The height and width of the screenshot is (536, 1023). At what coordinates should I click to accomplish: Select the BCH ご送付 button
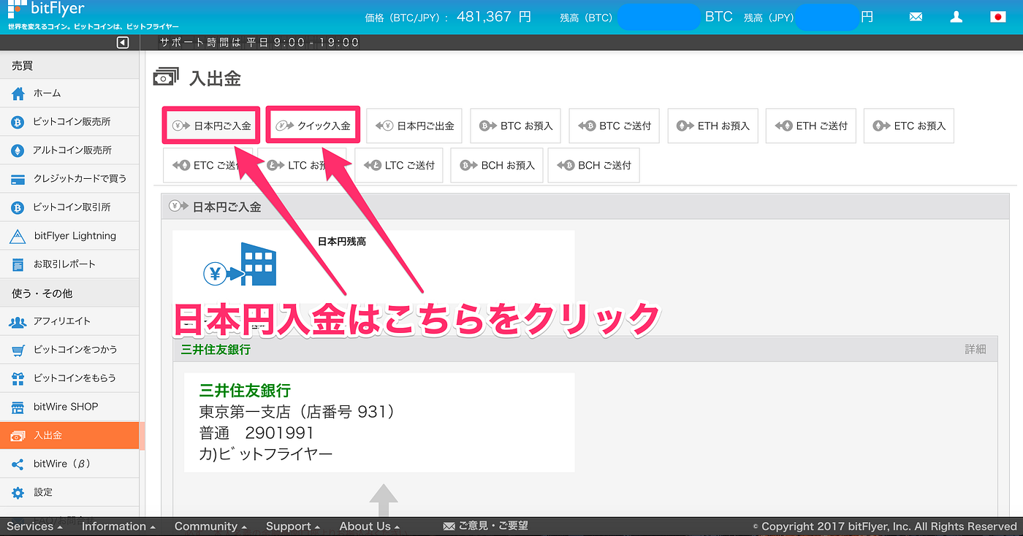(x=594, y=165)
